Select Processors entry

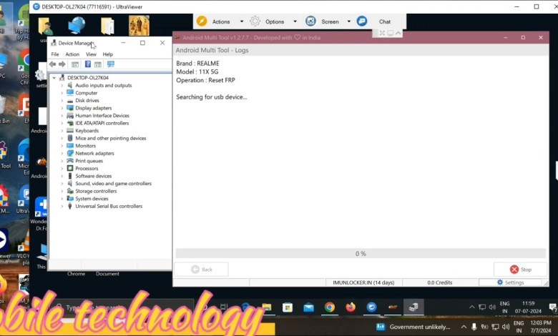coord(87,169)
